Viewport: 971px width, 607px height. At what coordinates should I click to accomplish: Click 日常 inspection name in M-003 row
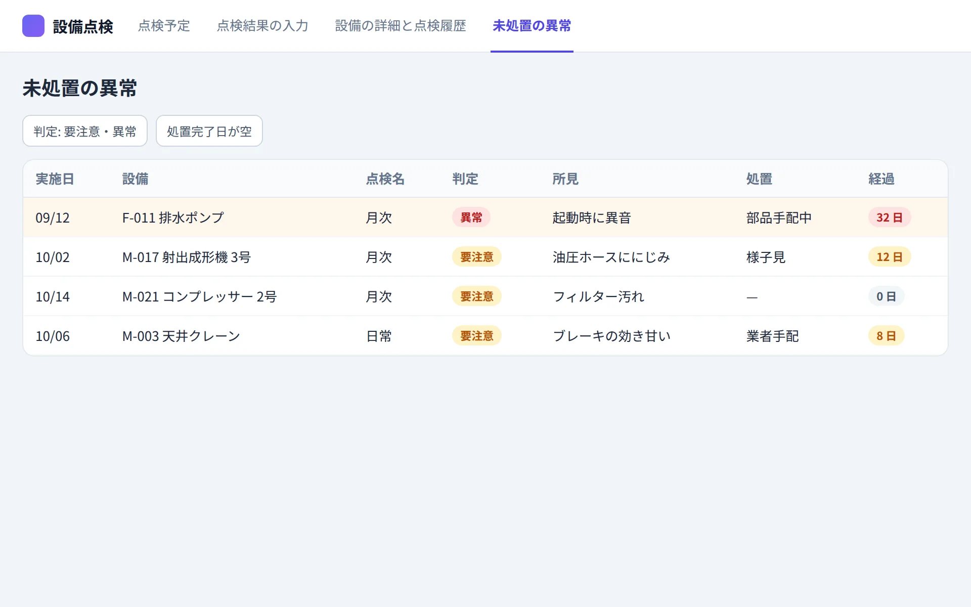(x=379, y=336)
